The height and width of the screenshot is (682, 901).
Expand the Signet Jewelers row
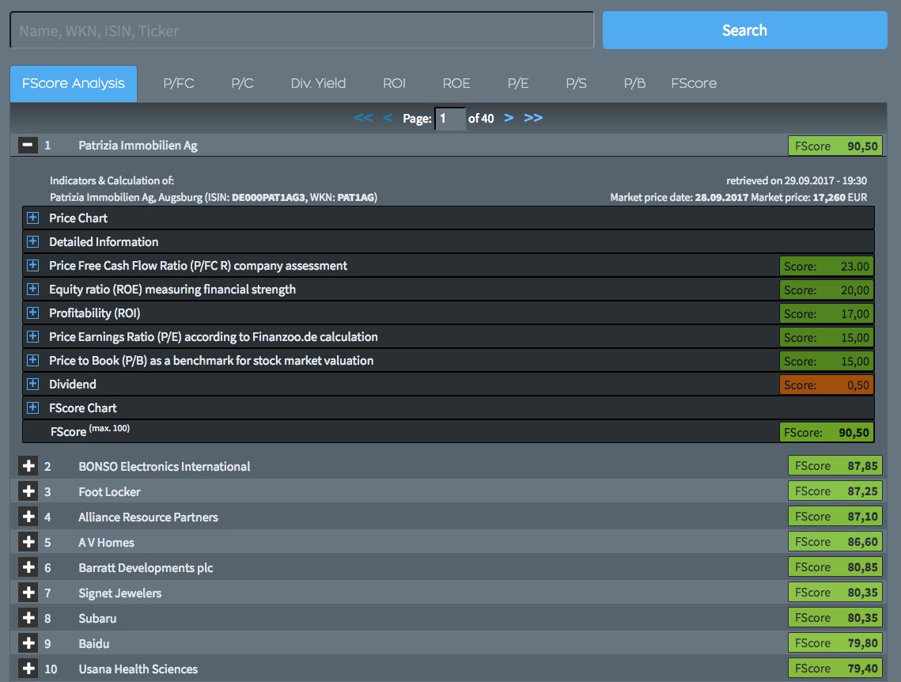[28, 593]
